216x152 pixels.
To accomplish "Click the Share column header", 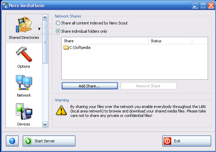I will click(105, 41).
